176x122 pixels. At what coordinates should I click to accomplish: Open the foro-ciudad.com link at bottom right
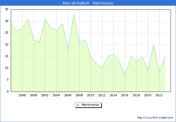[155, 118]
